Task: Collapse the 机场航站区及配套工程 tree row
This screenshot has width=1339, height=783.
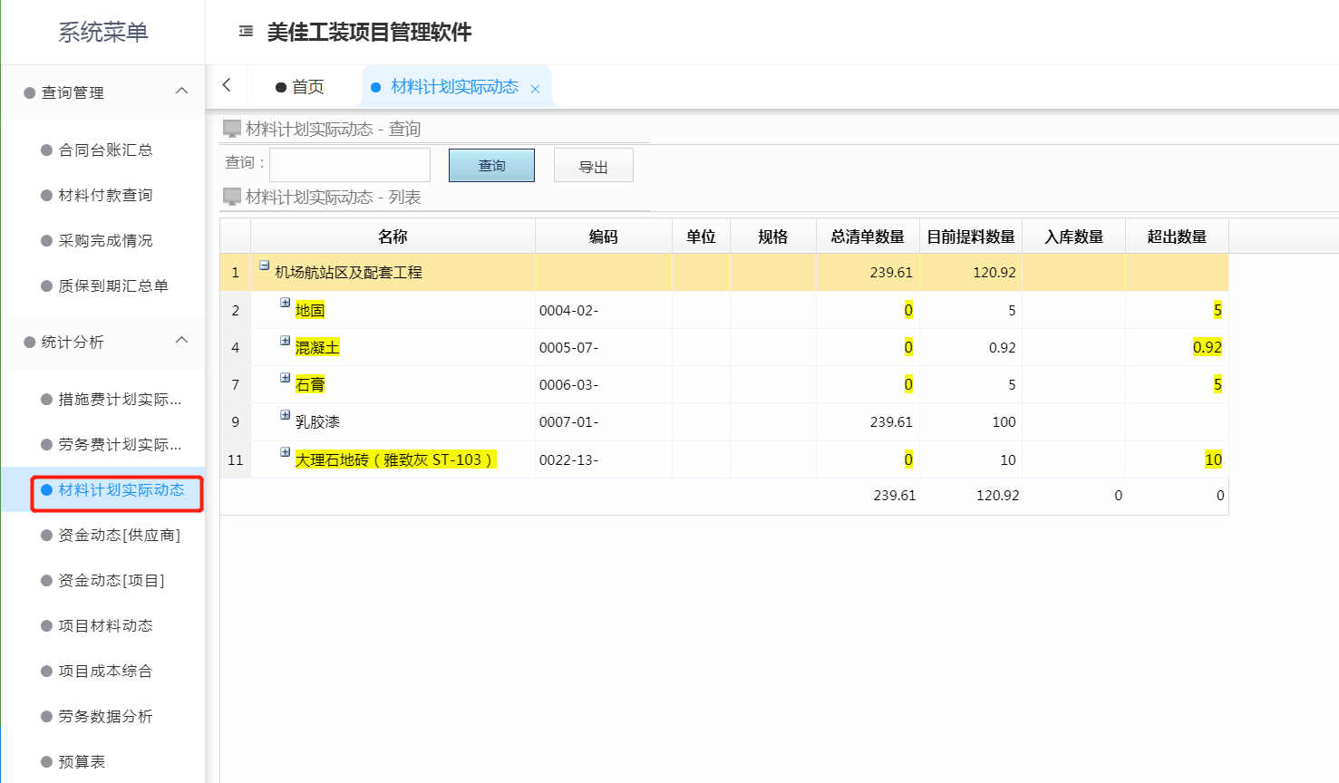Action: pos(264,266)
